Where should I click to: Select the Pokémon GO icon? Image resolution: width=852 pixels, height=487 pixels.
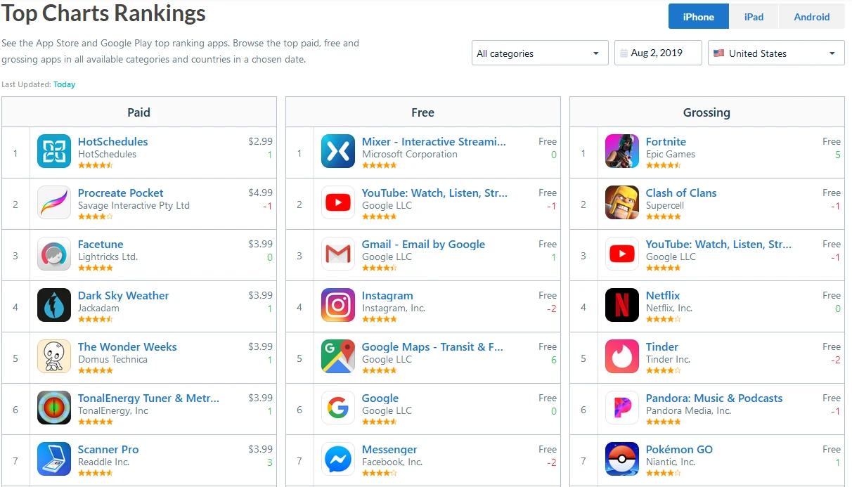tap(622, 460)
